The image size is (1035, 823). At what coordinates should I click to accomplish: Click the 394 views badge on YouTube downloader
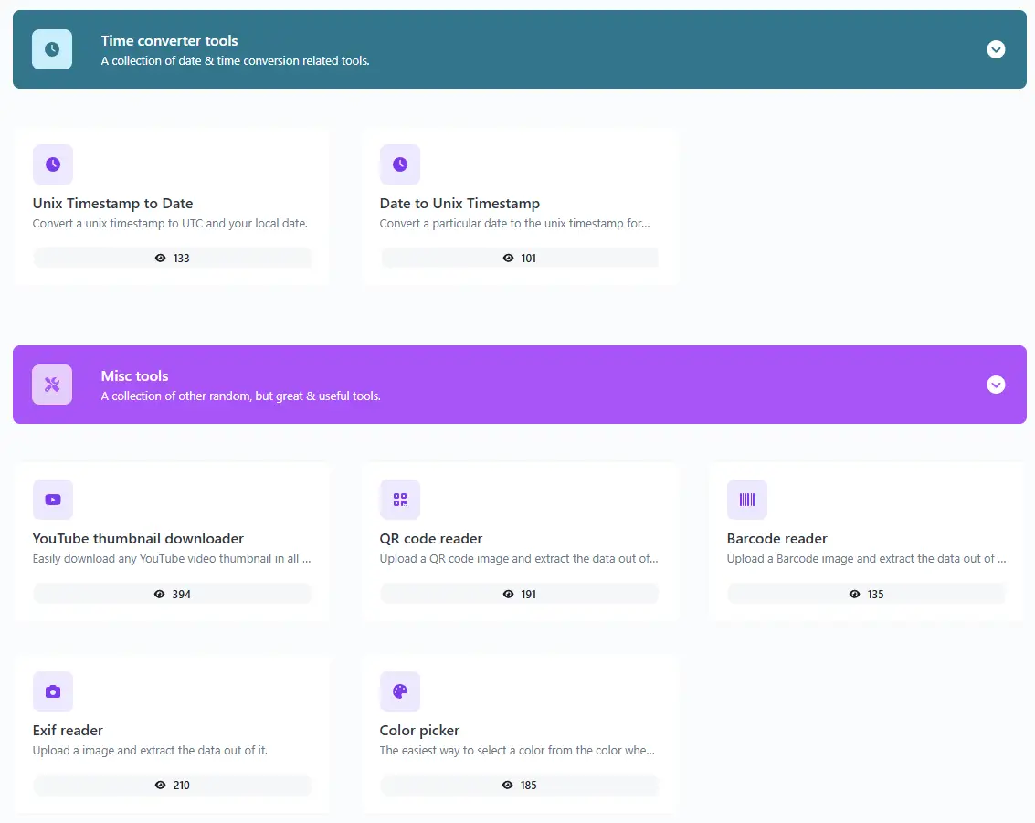point(173,594)
